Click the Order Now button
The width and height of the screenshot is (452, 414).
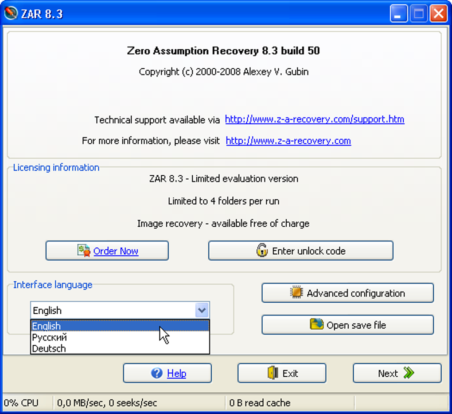pyautogui.click(x=107, y=251)
